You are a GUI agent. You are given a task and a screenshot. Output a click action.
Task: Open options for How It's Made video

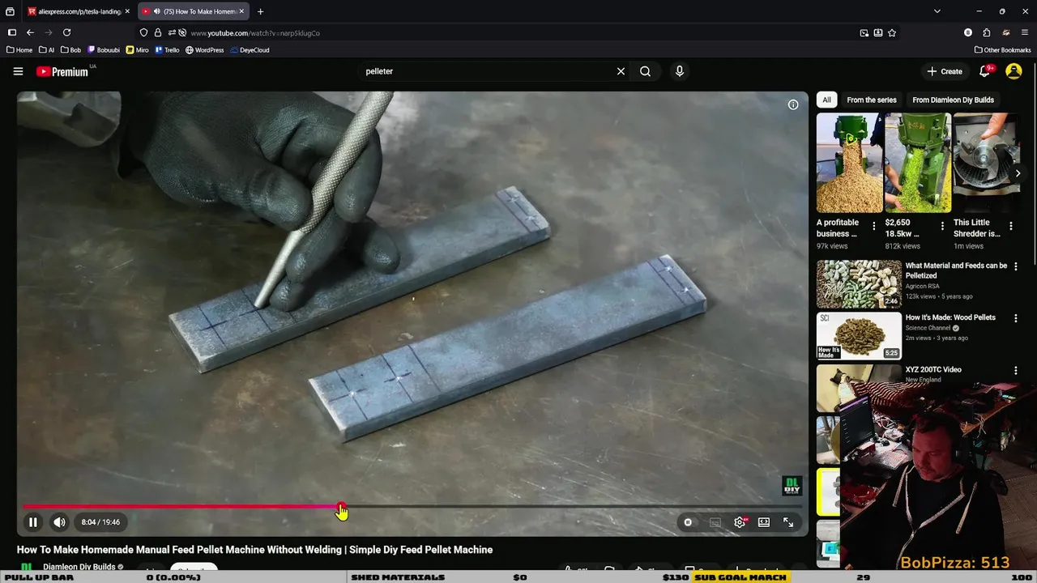[1015, 318]
